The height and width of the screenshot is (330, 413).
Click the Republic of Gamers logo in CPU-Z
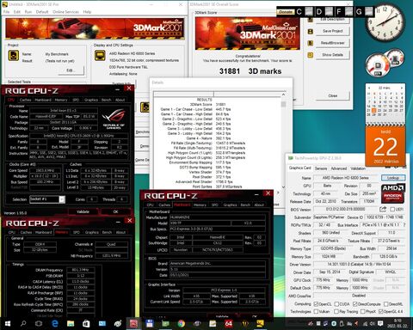[x=114, y=119]
